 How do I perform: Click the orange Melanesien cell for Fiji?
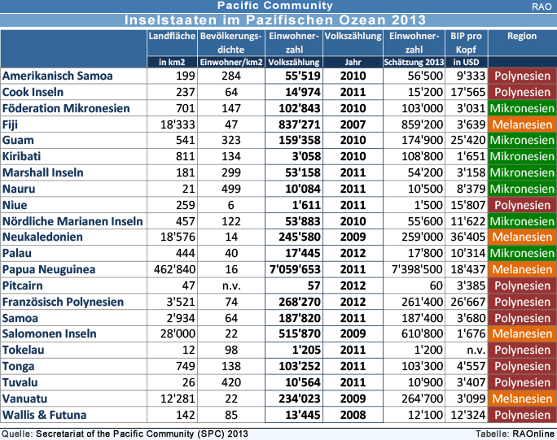click(521, 124)
